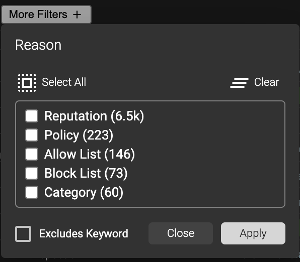Click the Category (60) label text
The image size is (300, 262).
coord(84,193)
